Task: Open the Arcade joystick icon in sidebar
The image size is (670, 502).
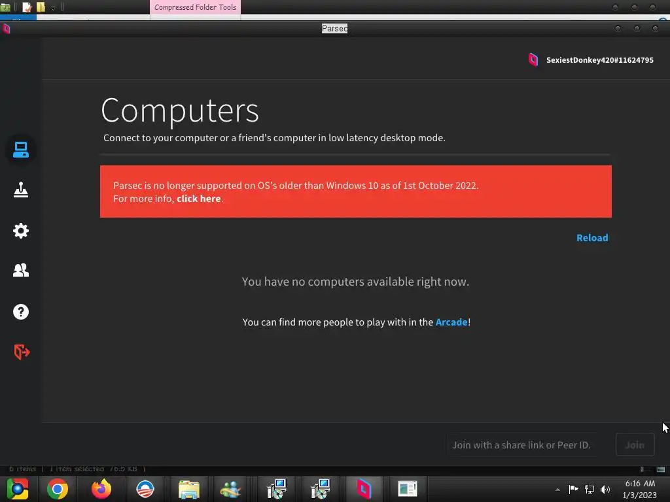Action: (x=20, y=190)
